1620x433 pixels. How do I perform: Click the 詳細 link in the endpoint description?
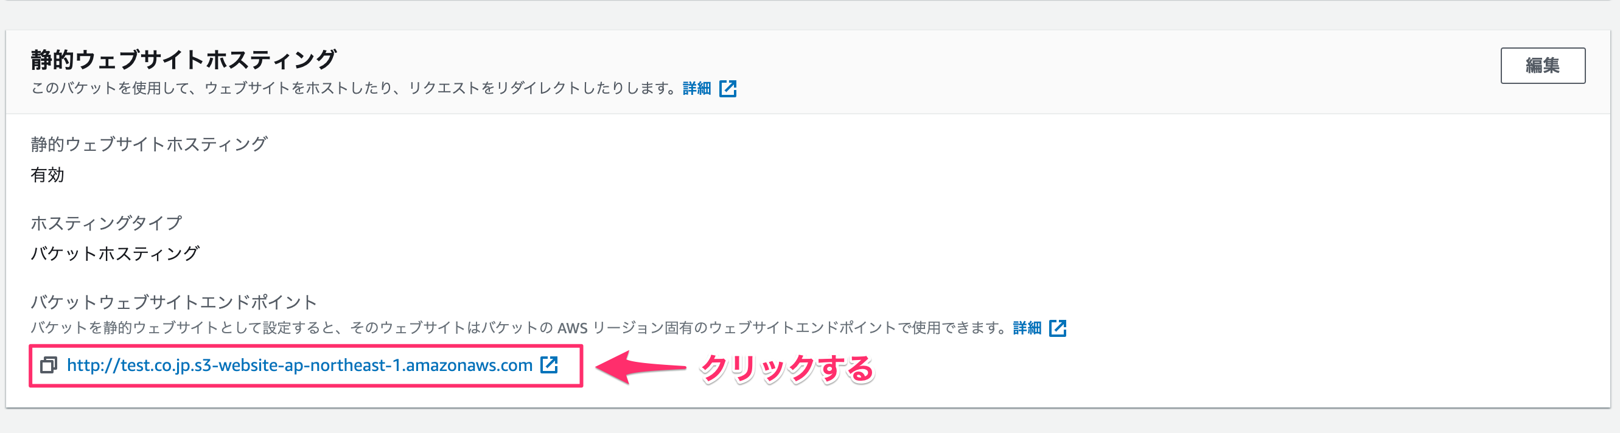[1028, 327]
